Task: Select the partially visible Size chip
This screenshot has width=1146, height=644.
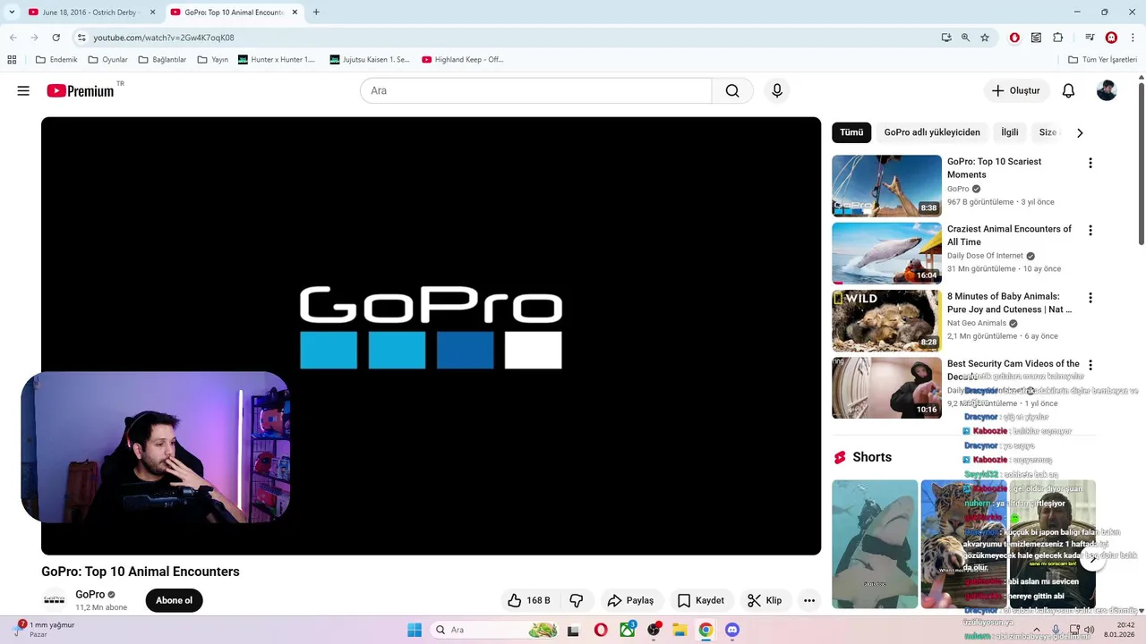Action: pos(1048,132)
